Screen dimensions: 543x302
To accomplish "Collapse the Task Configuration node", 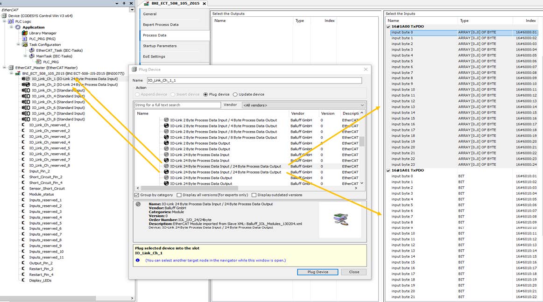I will 18,45.
